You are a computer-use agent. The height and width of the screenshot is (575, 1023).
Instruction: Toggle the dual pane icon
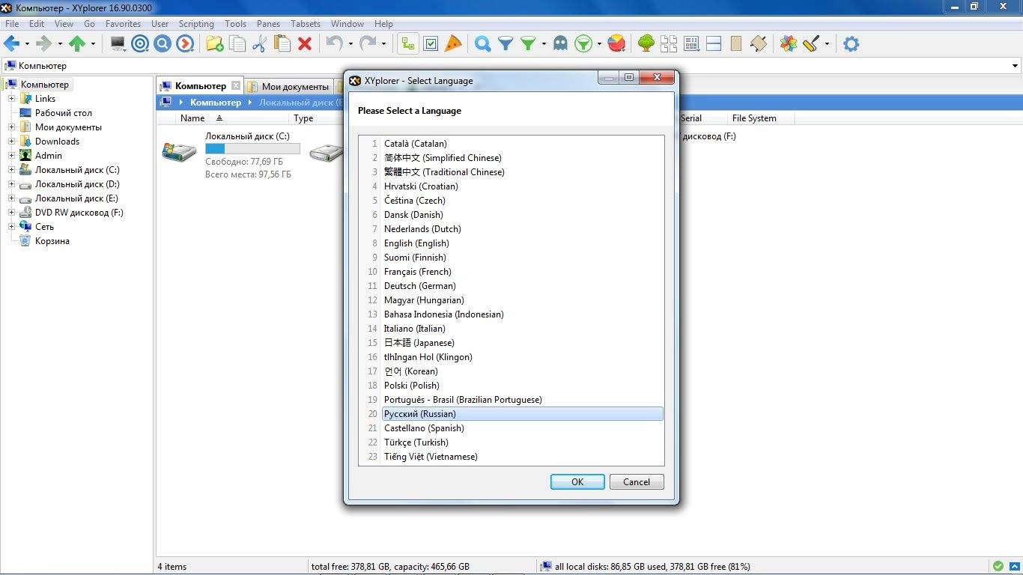pyautogui.click(x=714, y=44)
